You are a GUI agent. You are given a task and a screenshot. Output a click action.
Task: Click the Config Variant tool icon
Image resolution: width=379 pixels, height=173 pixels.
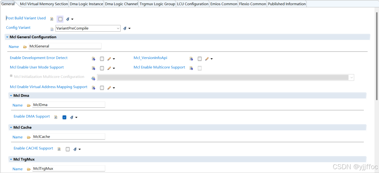(x=125, y=29)
